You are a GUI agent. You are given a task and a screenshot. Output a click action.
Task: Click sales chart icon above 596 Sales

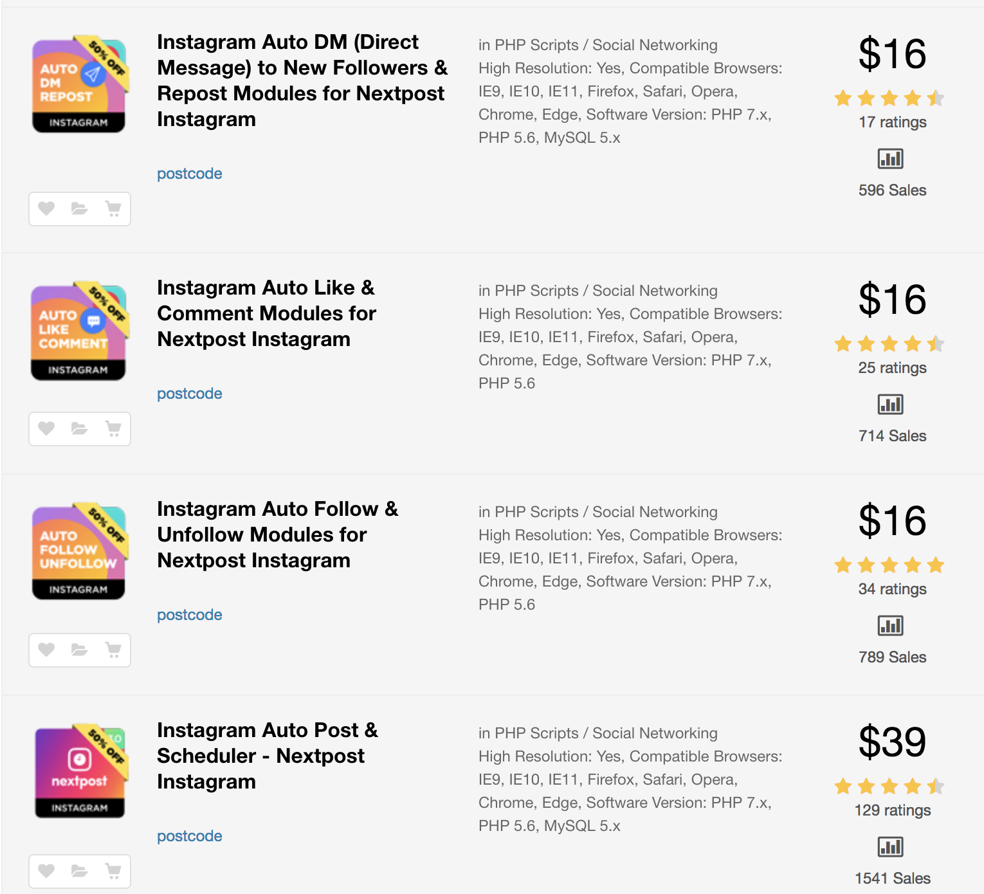pyautogui.click(x=891, y=158)
